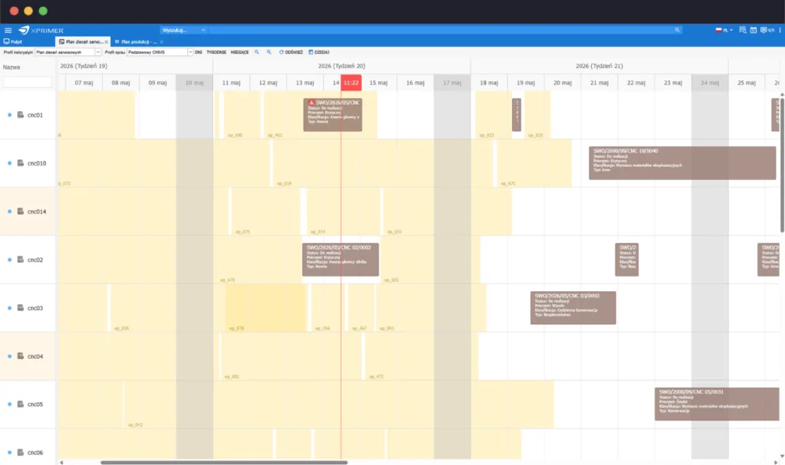Screen dimensions: 785x465
Task: Click the machine icon beside cnc014
Action: [x=21, y=211]
